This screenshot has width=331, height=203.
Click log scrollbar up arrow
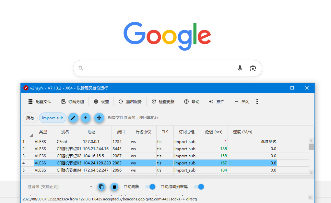click(x=310, y=198)
